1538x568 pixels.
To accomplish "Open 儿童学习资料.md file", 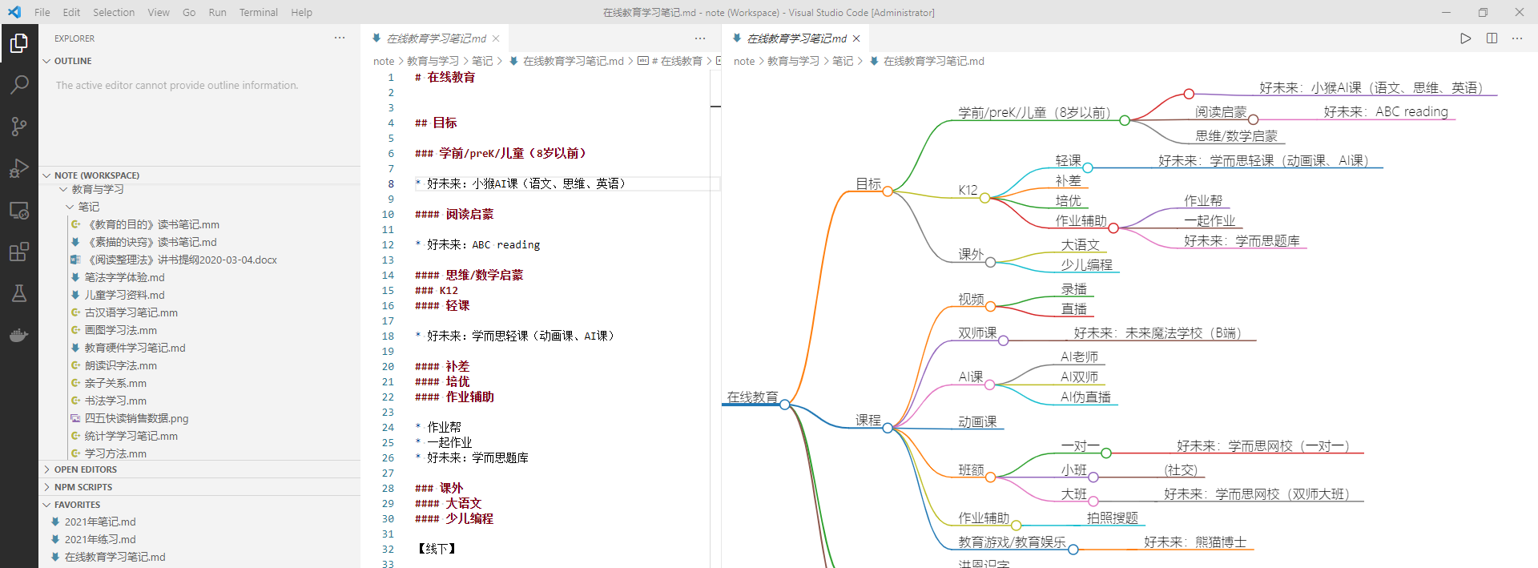I will pyautogui.click(x=124, y=295).
